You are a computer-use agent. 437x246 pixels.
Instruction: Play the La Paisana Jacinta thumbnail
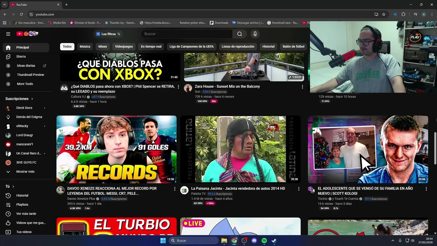click(240, 149)
